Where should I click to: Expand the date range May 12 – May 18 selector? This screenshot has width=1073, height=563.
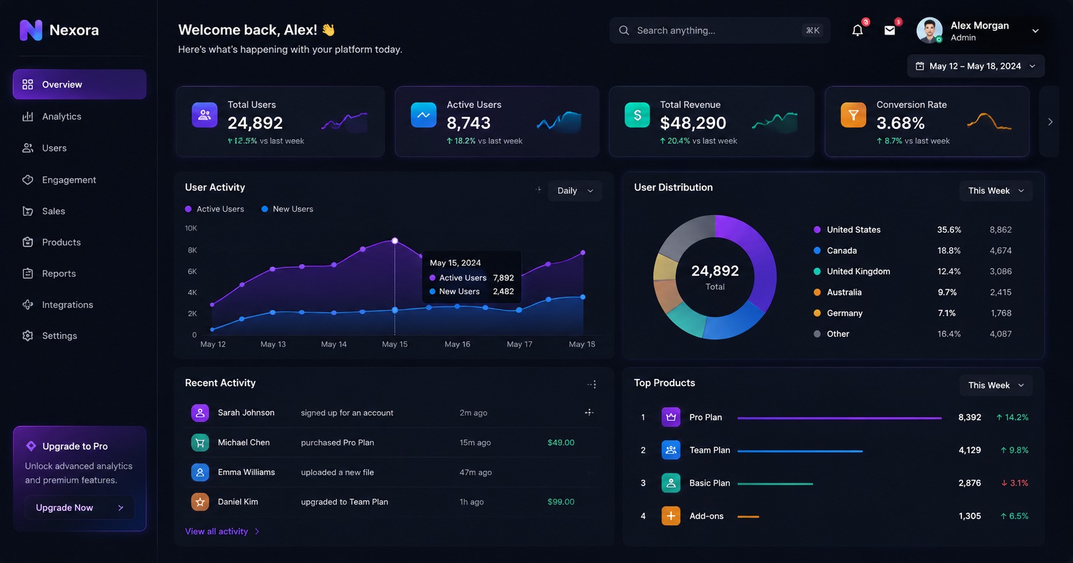[x=976, y=66]
